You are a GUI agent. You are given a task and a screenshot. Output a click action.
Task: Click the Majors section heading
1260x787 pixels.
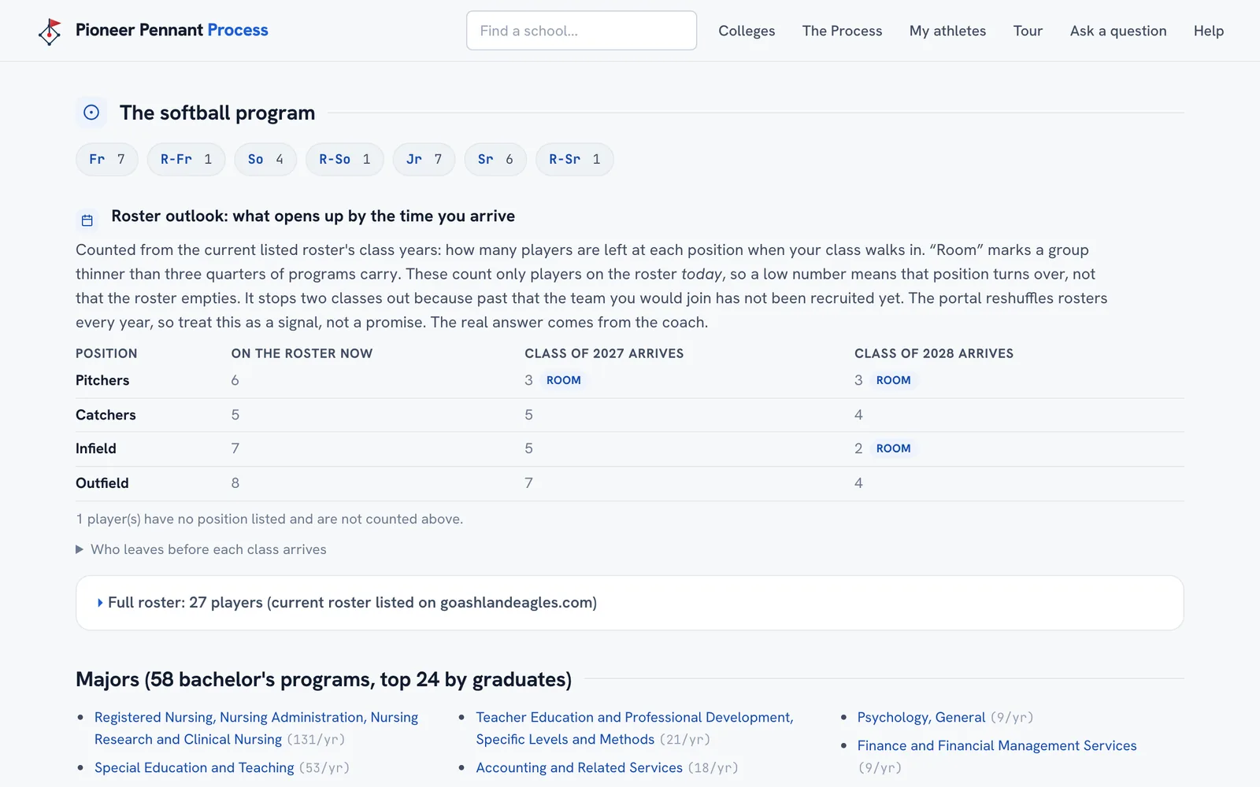(x=324, y=679)
